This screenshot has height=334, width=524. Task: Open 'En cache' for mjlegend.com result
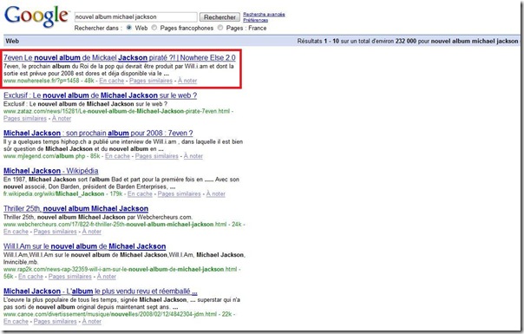tap(117, 156)
